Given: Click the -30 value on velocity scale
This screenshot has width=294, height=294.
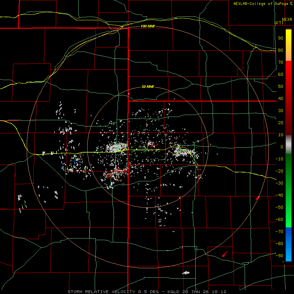Looking at the screenshot, I should click(x=279, y=183).
